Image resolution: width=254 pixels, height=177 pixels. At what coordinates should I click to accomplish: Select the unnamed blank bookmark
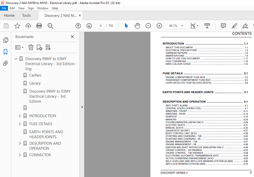click(25, 108)
